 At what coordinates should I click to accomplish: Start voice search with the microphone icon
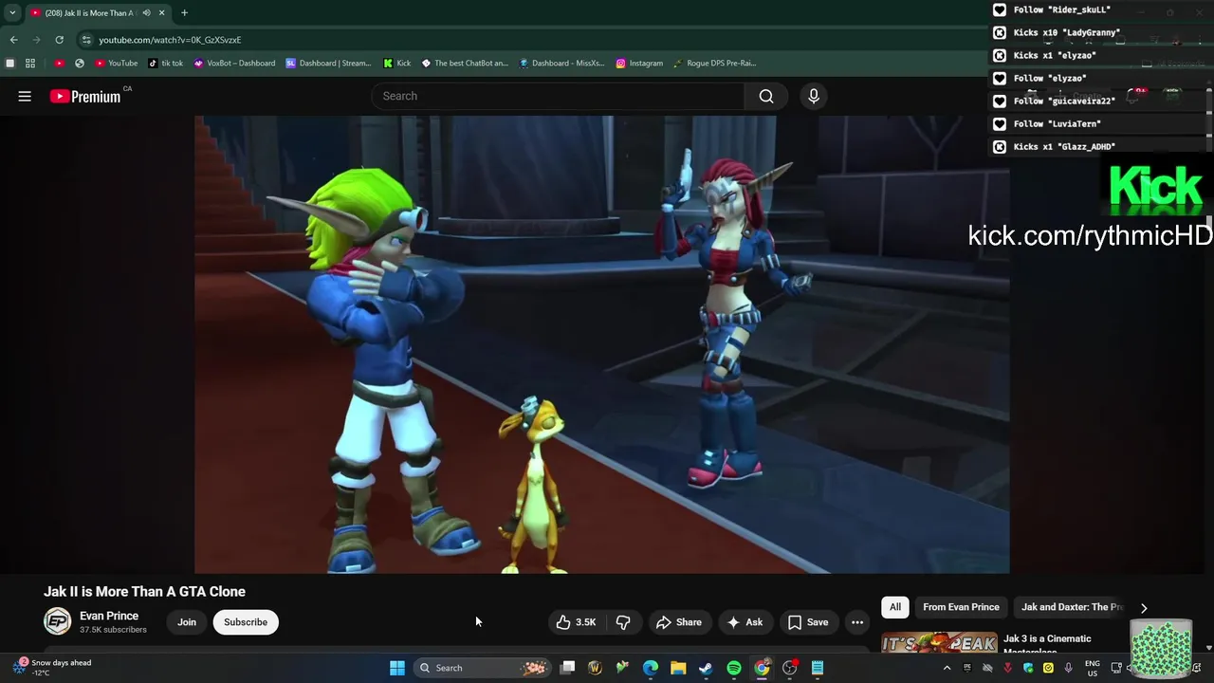pos(813,96)
